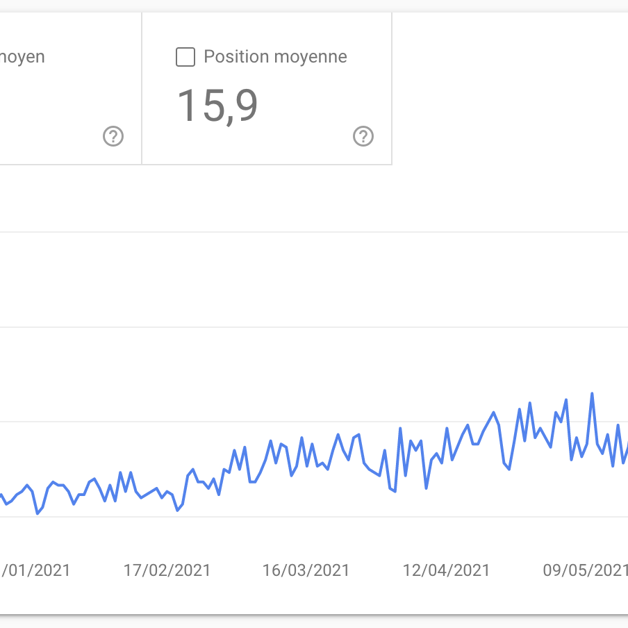
Task: Click the help icon in the left metric card
Action: 113,137
